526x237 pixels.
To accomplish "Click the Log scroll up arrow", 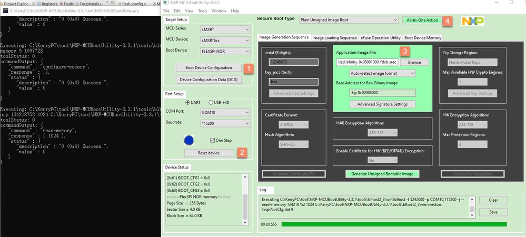I will [472, 200].
